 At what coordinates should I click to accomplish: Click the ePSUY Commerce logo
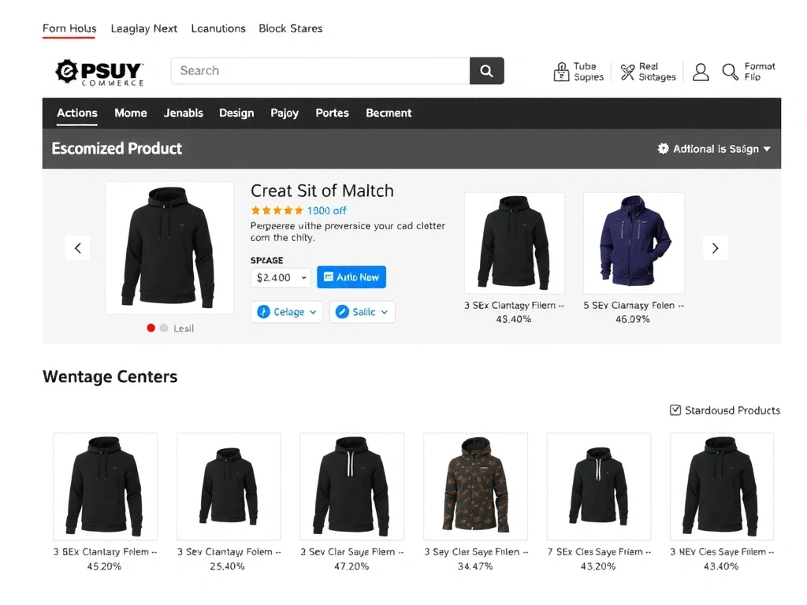[x=99, y=72]
